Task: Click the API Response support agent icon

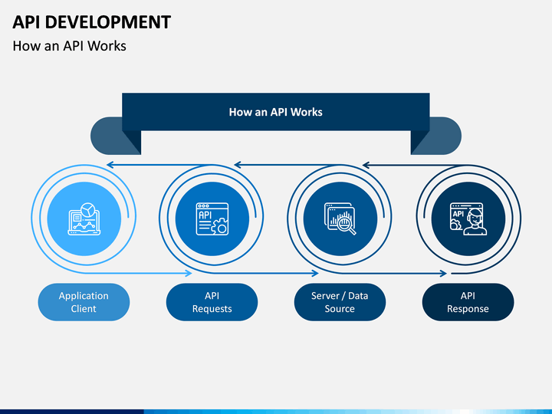Action: pyautogui.click(x=468, y=219)
